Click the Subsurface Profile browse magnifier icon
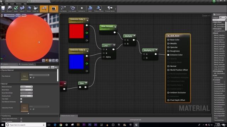Screen dimensions: 227x127 (x=34, y=109)
